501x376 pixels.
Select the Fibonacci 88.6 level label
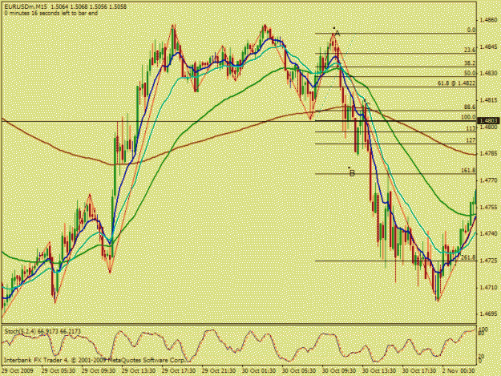pos(470,107)
